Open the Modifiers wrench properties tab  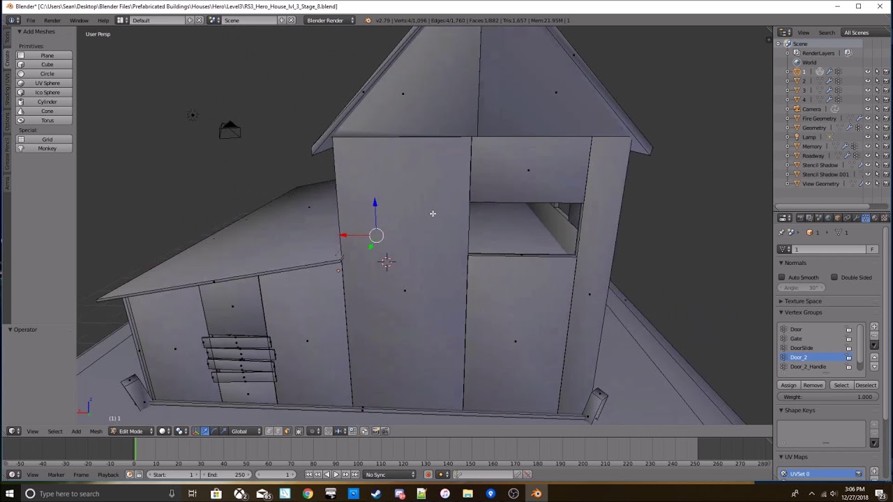[856, 218]
